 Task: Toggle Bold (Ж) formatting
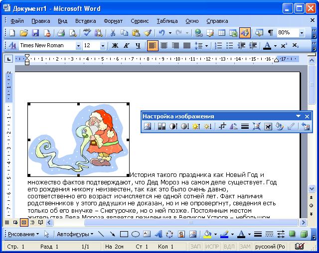point(115,45)
